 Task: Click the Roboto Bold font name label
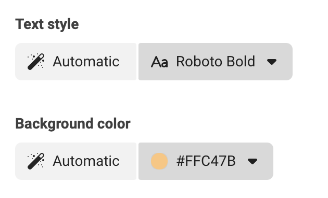(216, 62)
